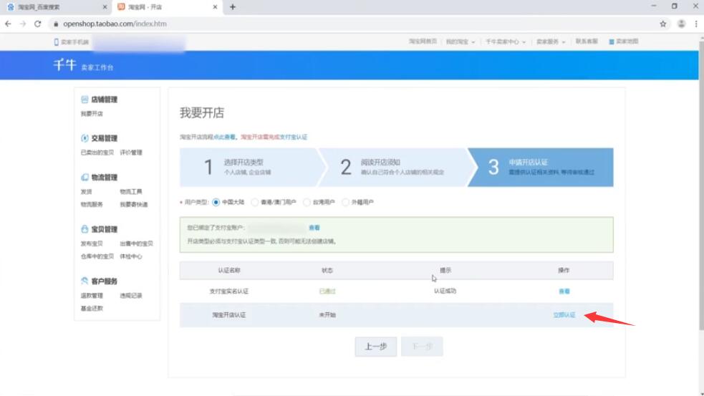Select the 中国大陆 user type radio
The height and width of the screenshot is (396, 704).
coord(216,202)
